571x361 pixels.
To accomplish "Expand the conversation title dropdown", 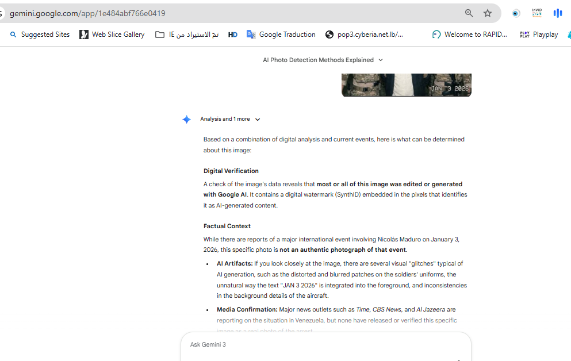I will click(381, 60).
